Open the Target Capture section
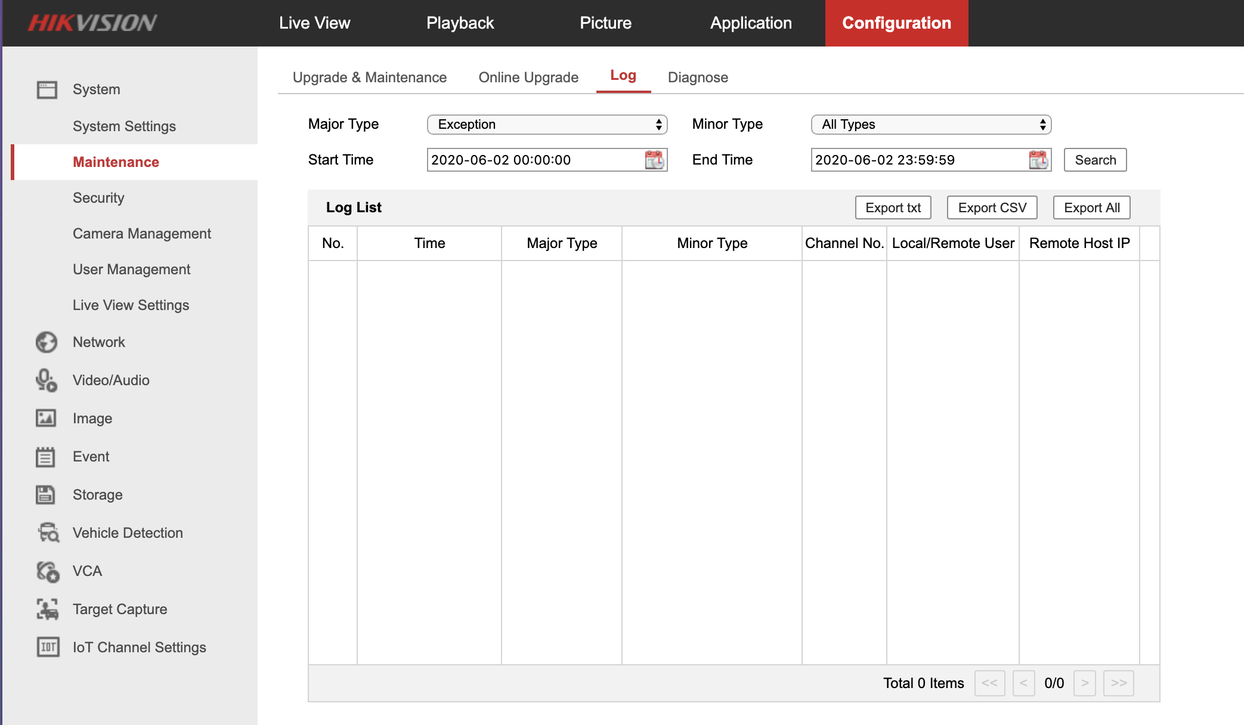 119,609
